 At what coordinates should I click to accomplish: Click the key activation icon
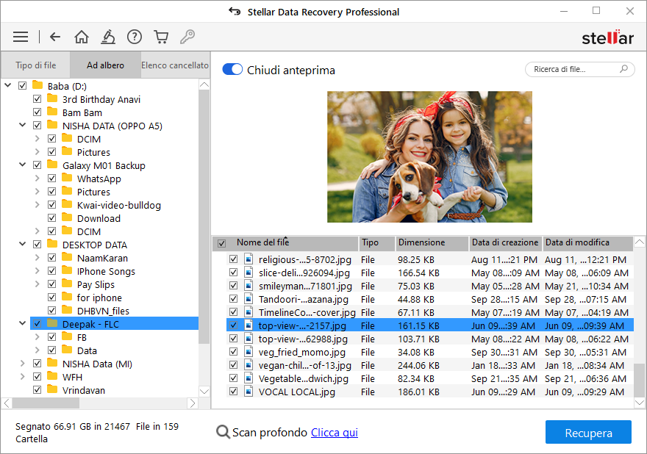pos(187,37)
